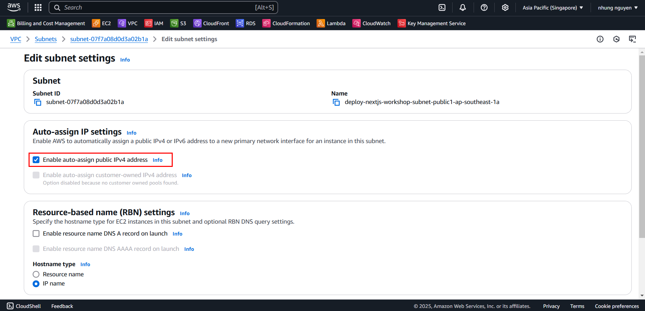Click the page vertical scrollbar
Viewport: 645px width, 311px height.
[x=642, y=146]
